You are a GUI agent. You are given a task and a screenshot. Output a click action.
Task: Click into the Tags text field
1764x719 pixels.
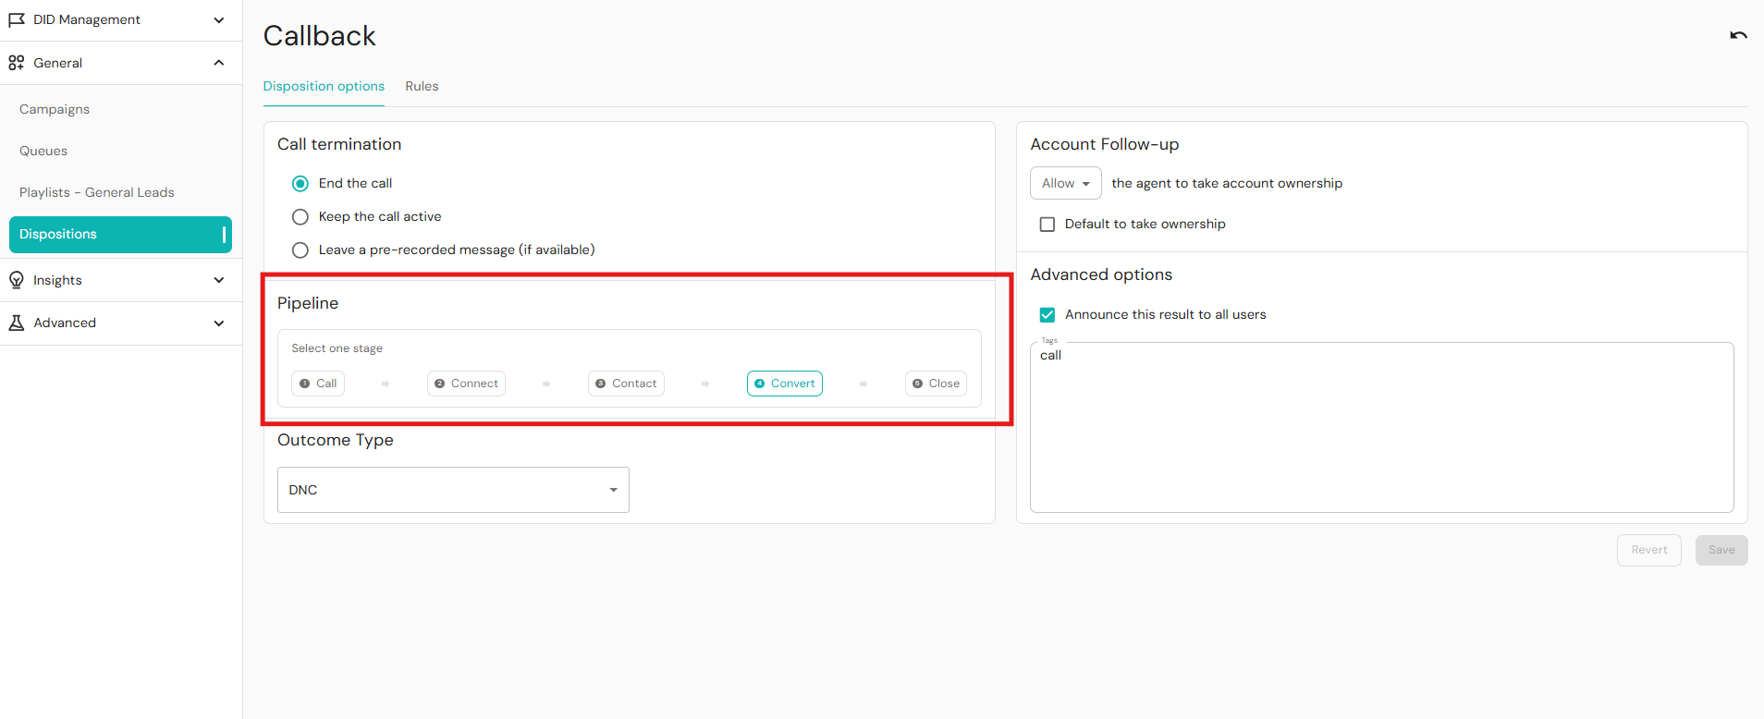1381,427
